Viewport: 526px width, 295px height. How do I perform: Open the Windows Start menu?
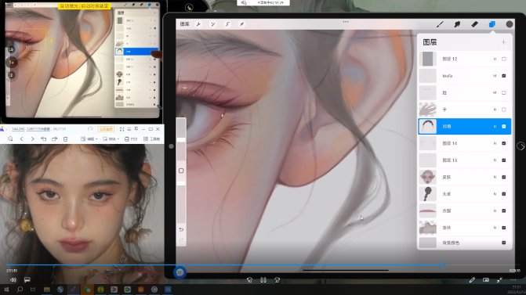pyautogui.click(x=6, y=290)
